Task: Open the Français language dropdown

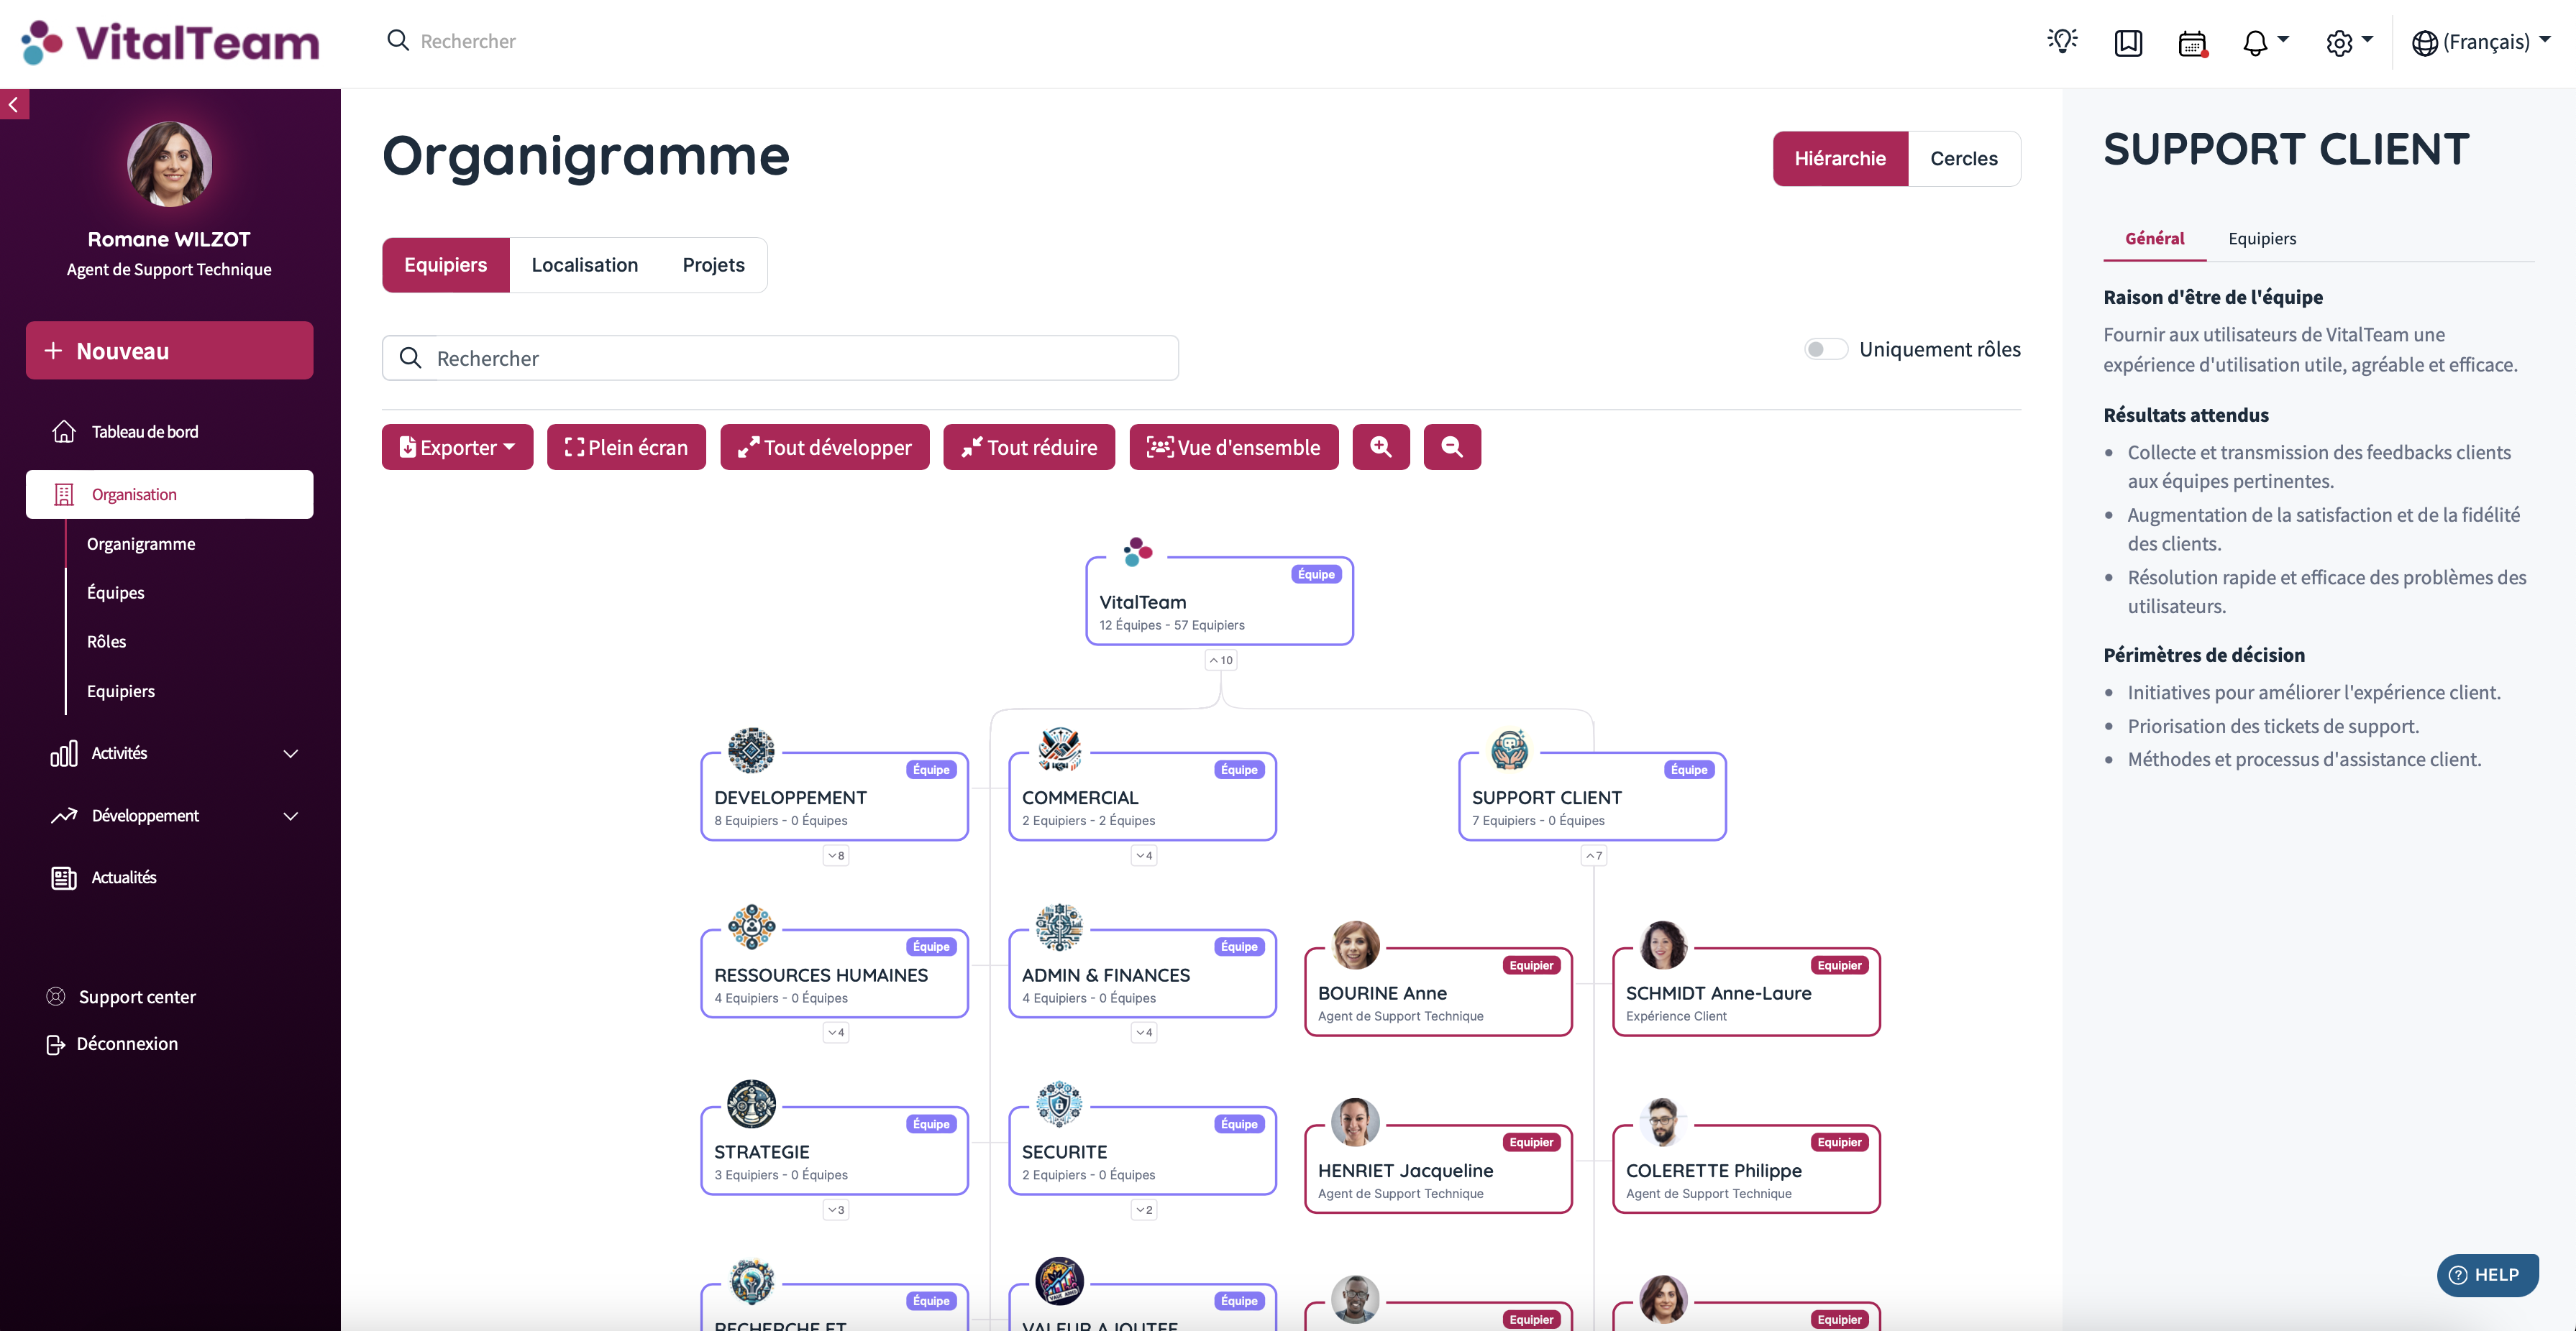Action: click(x=2482, y=42)
